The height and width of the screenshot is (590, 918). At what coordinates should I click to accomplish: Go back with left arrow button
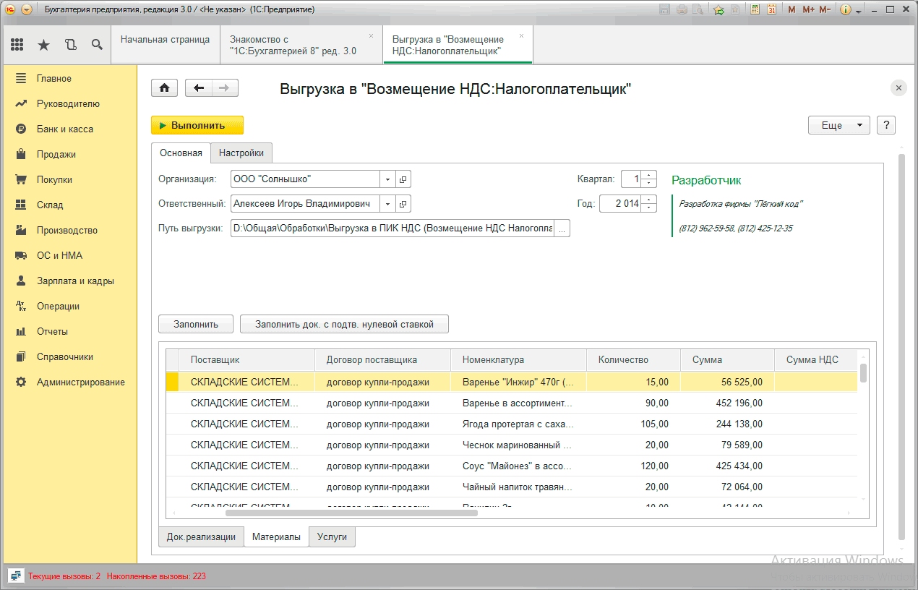(199, 87)
